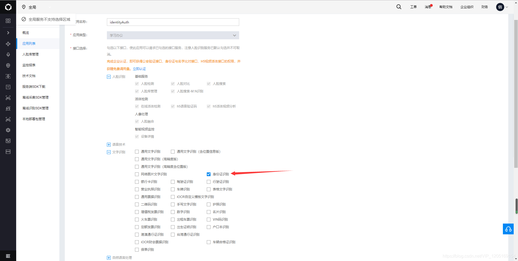Click the search icon in top bar
The width and height of the screenshot is (518, 261).
398,7
